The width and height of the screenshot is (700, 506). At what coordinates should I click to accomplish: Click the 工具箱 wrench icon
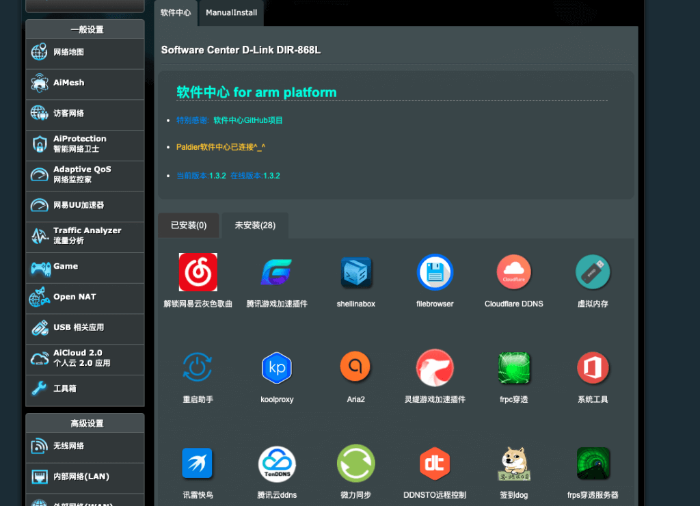pos(39,388)
